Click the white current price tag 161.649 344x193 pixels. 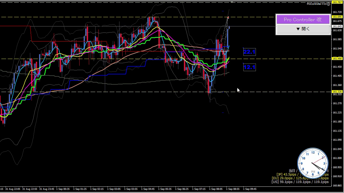337,26
